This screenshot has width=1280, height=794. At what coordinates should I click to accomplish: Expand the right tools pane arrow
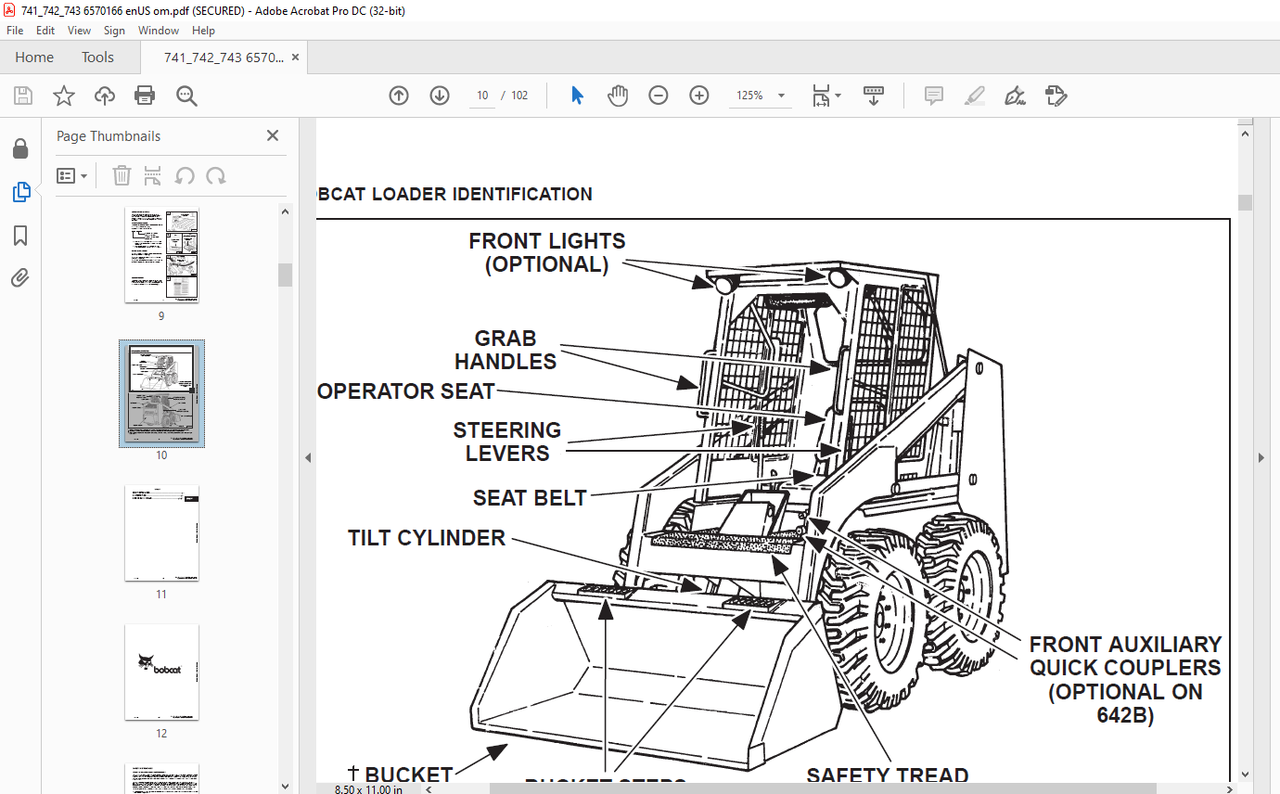point(1261,457)
